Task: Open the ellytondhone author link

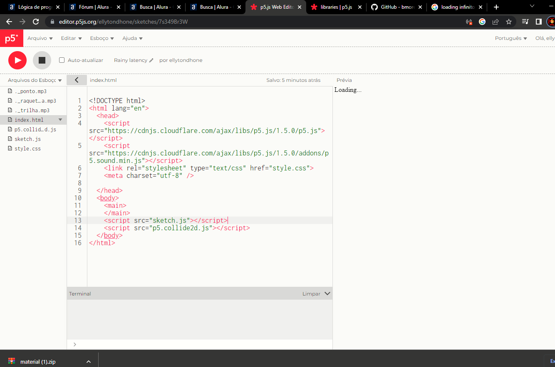Action: click(x=186, y=60)
